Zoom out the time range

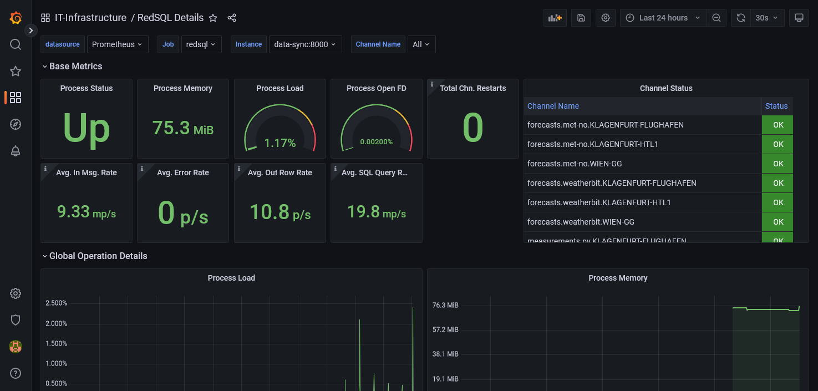(717, 17)
